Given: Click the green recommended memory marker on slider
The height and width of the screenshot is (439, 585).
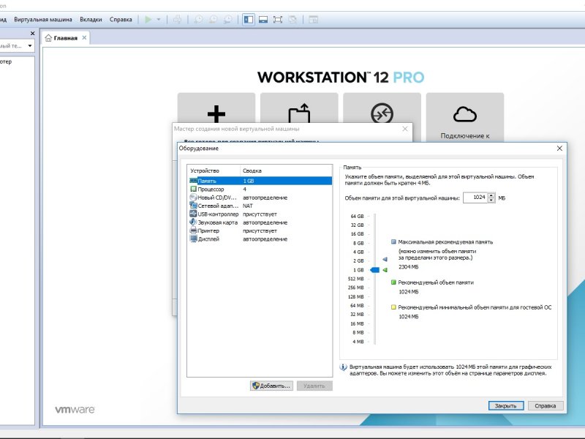Looking at the screenshot, I should (x=385, y=270).
